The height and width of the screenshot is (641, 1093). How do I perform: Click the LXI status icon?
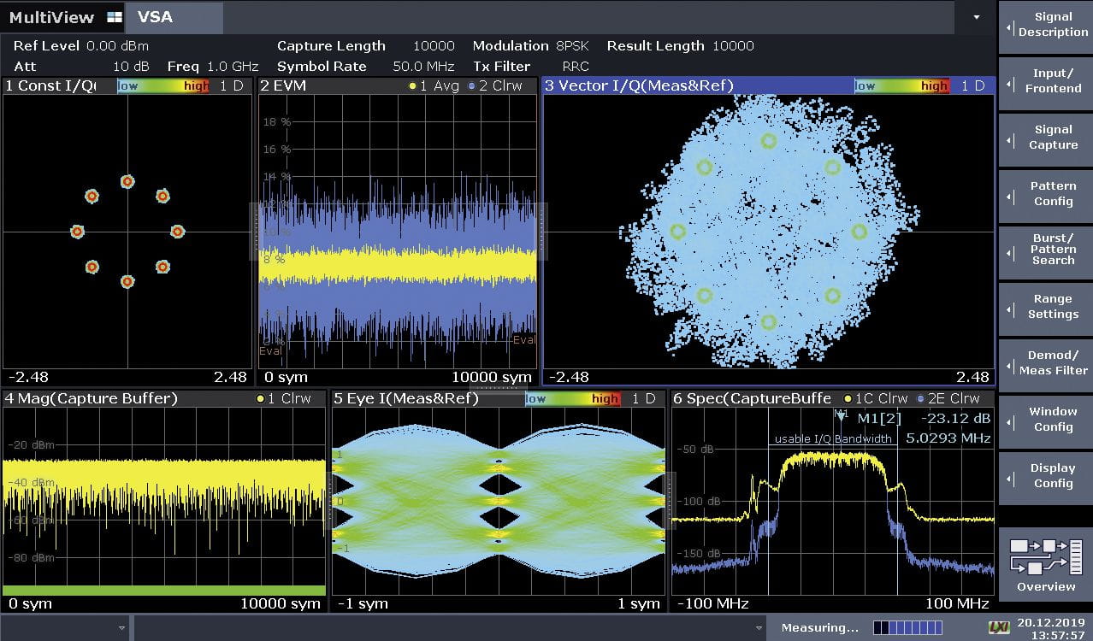[x=998, y=627]
